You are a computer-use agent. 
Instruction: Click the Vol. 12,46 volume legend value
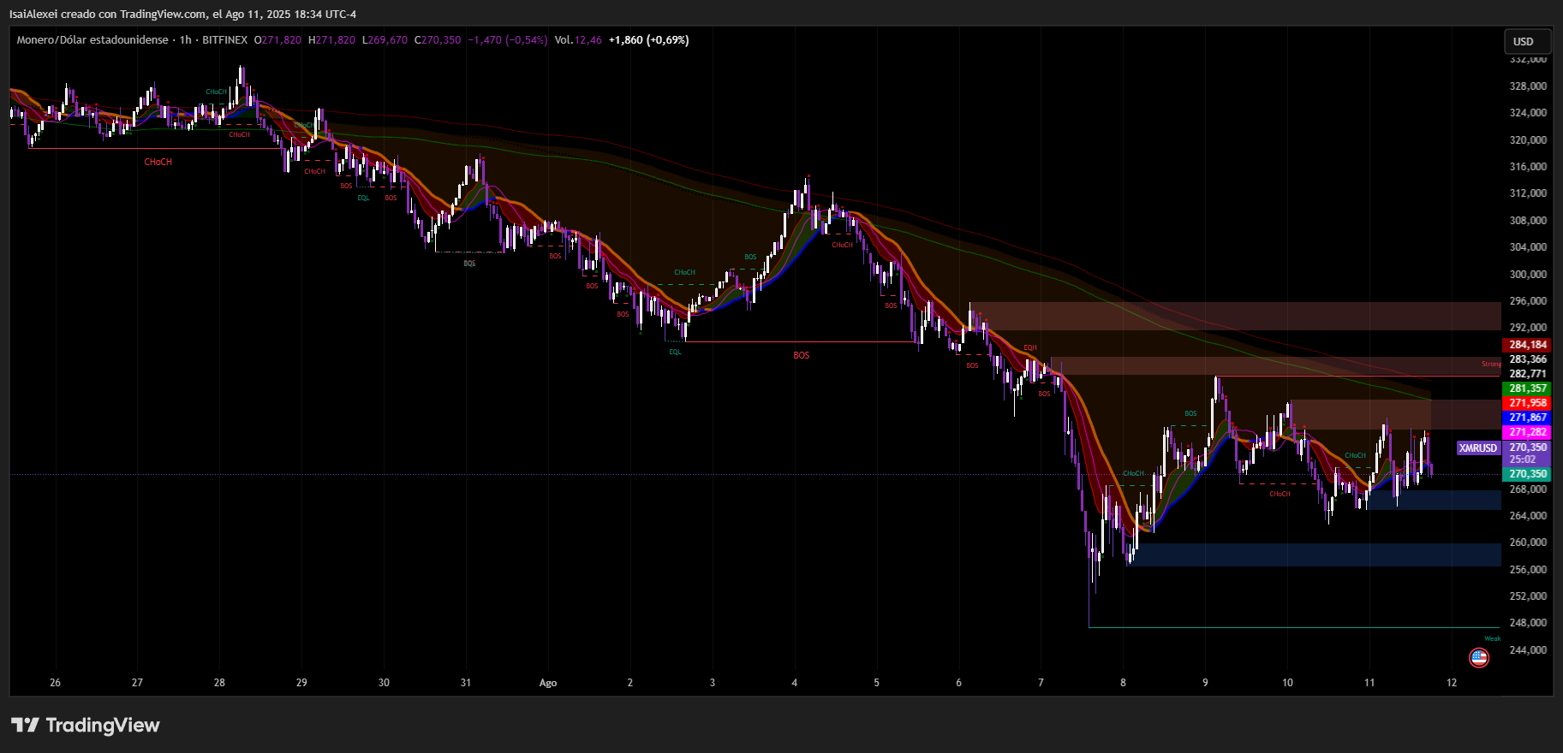click(578, 40)
